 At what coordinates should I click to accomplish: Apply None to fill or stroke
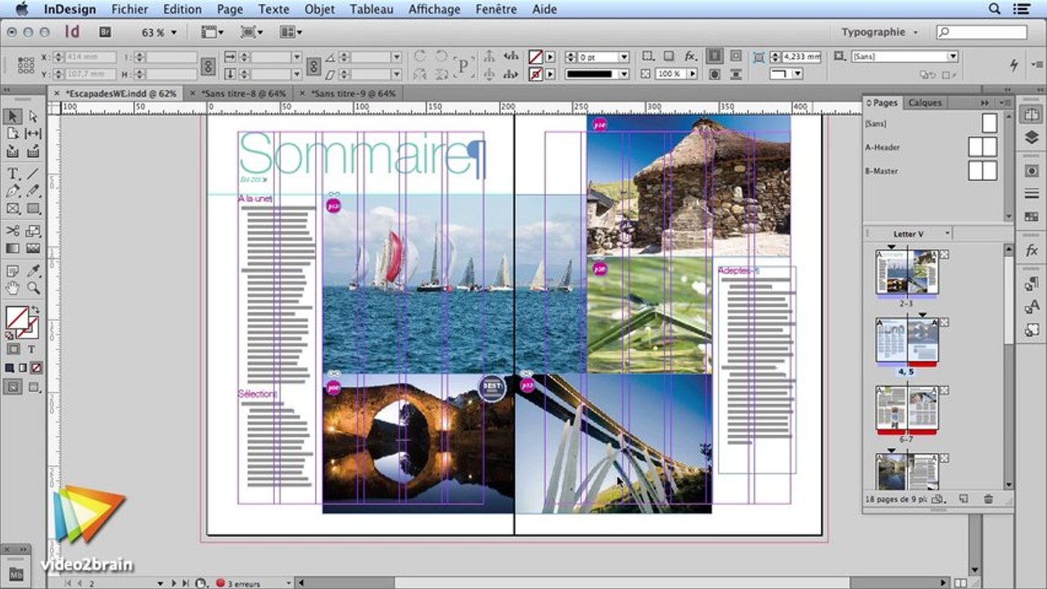point(34,368)
